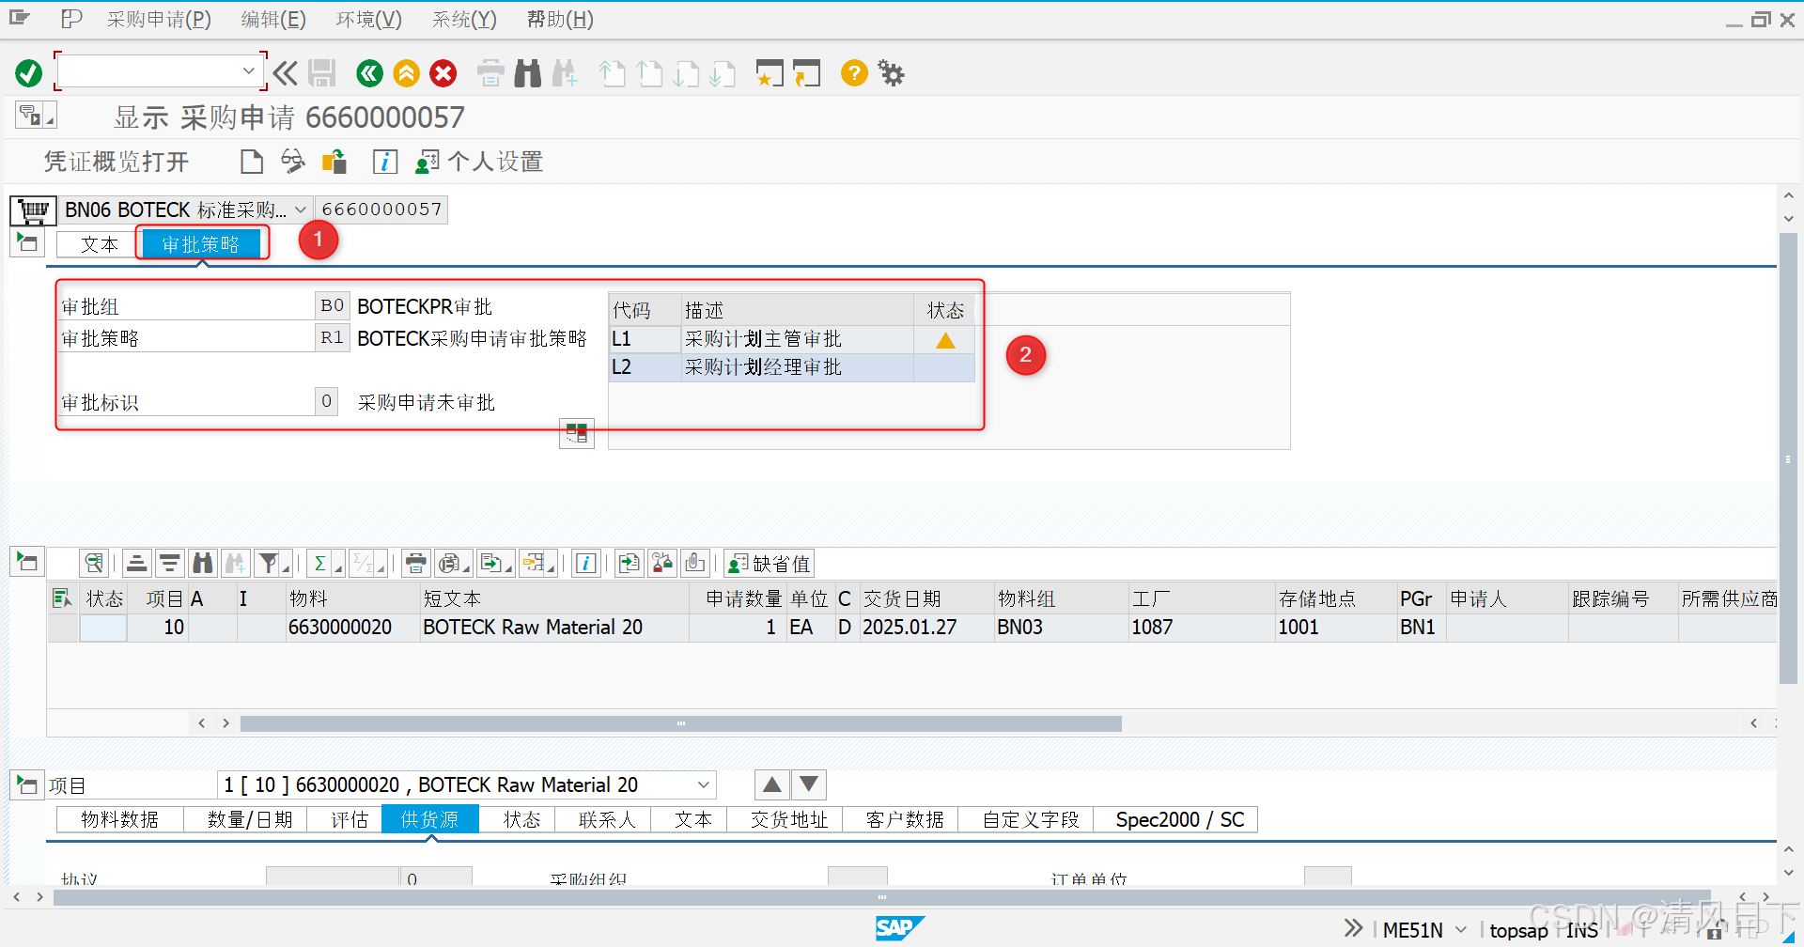
Task: Click the yellow Help question mark icon
Action: [x=854, y=72]
